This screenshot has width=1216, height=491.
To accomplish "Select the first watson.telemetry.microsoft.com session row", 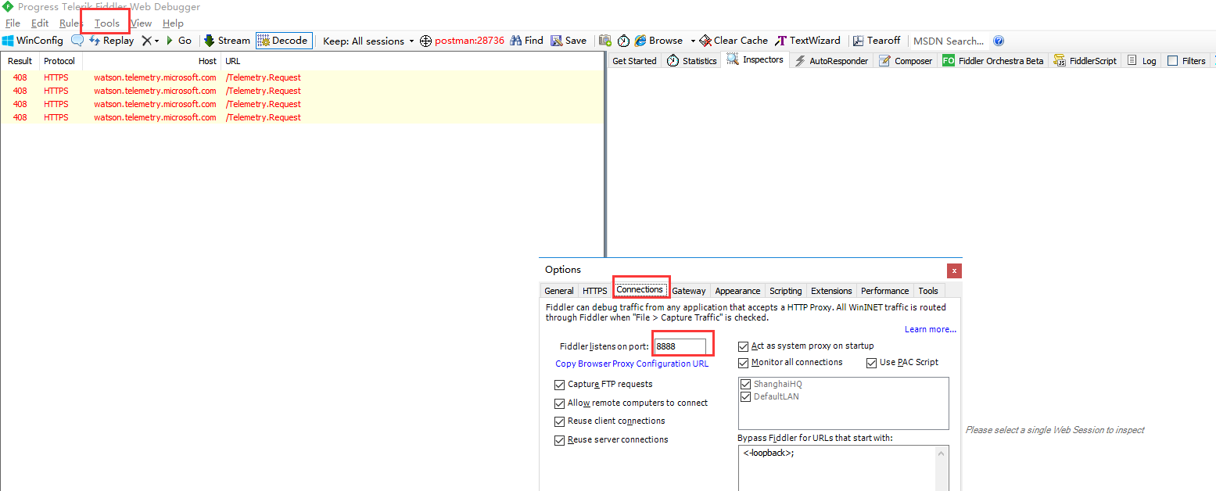I will [302, 77].
